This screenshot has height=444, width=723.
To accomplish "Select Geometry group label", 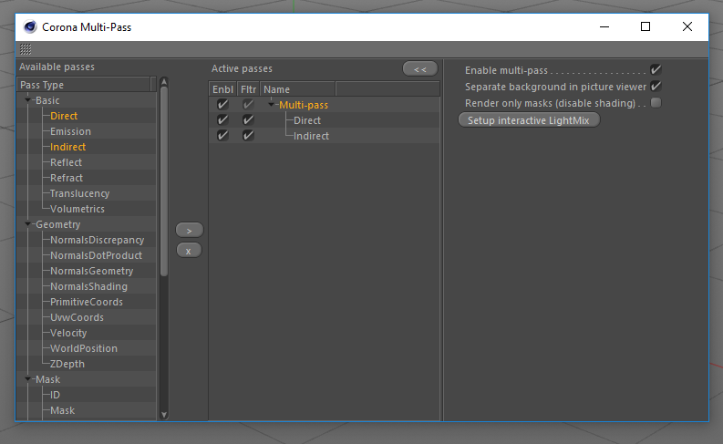I will click(x=58, y=224).
